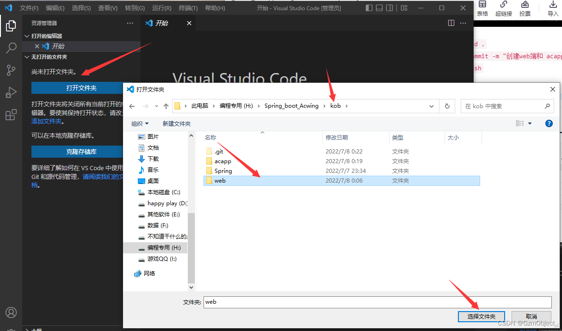Select the Spring folder
The width and height of the screenshot is (562, 331).
coord(223,171)
